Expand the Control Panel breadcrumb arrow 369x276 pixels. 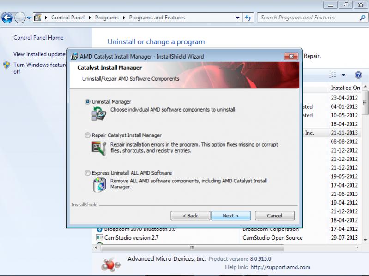click(91, 18)
